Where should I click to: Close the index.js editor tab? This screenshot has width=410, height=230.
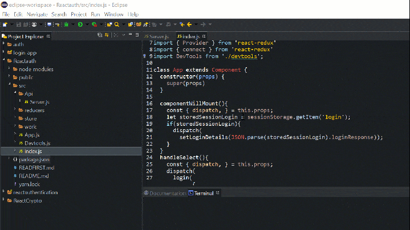click(204, 36)
